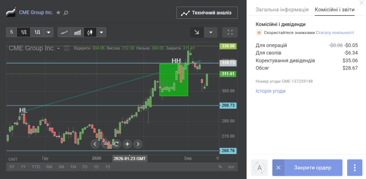Expand chart to fullscreen
The height and width of the screenshot is (179, 366).
pos(230,32)
